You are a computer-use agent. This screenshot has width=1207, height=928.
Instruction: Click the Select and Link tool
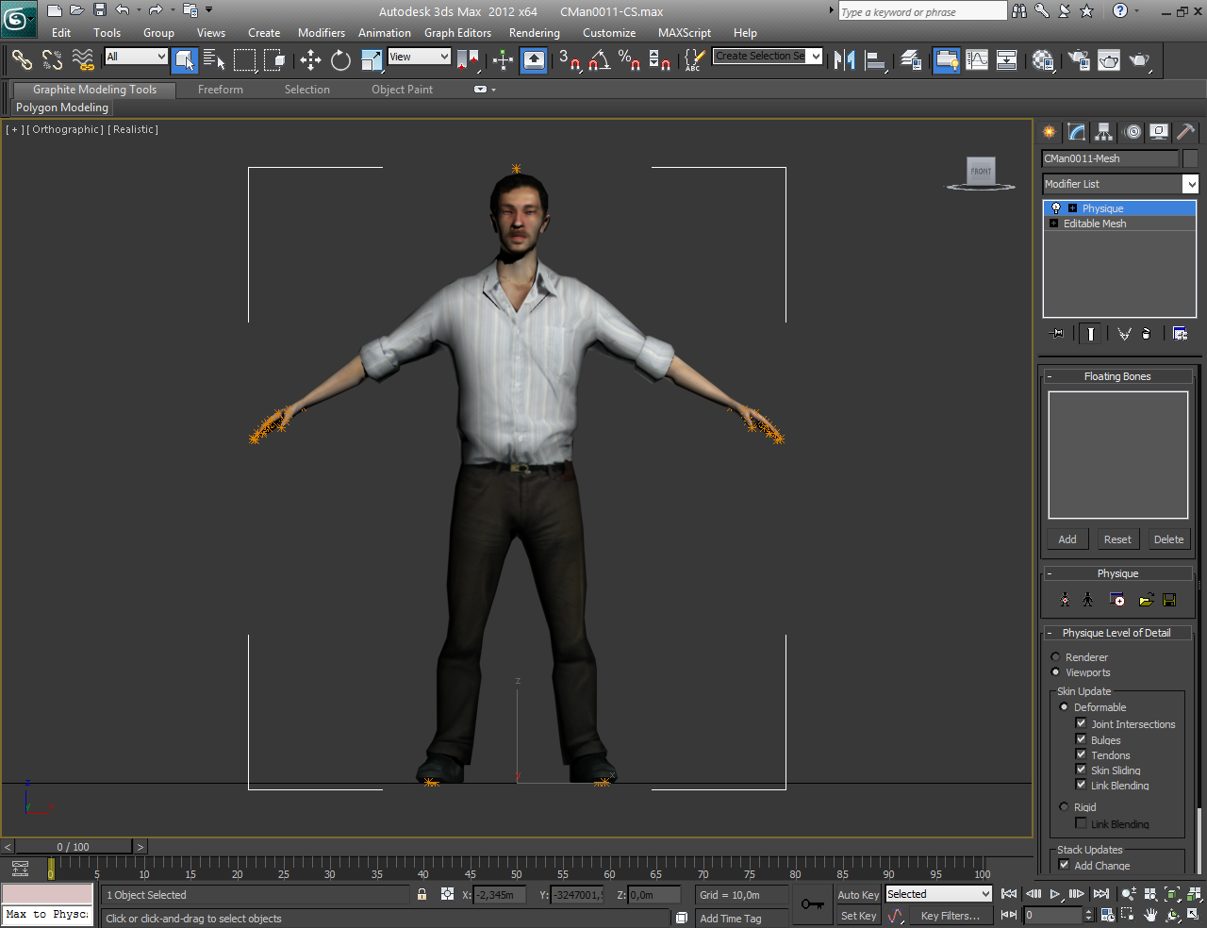tap(21, 60)
